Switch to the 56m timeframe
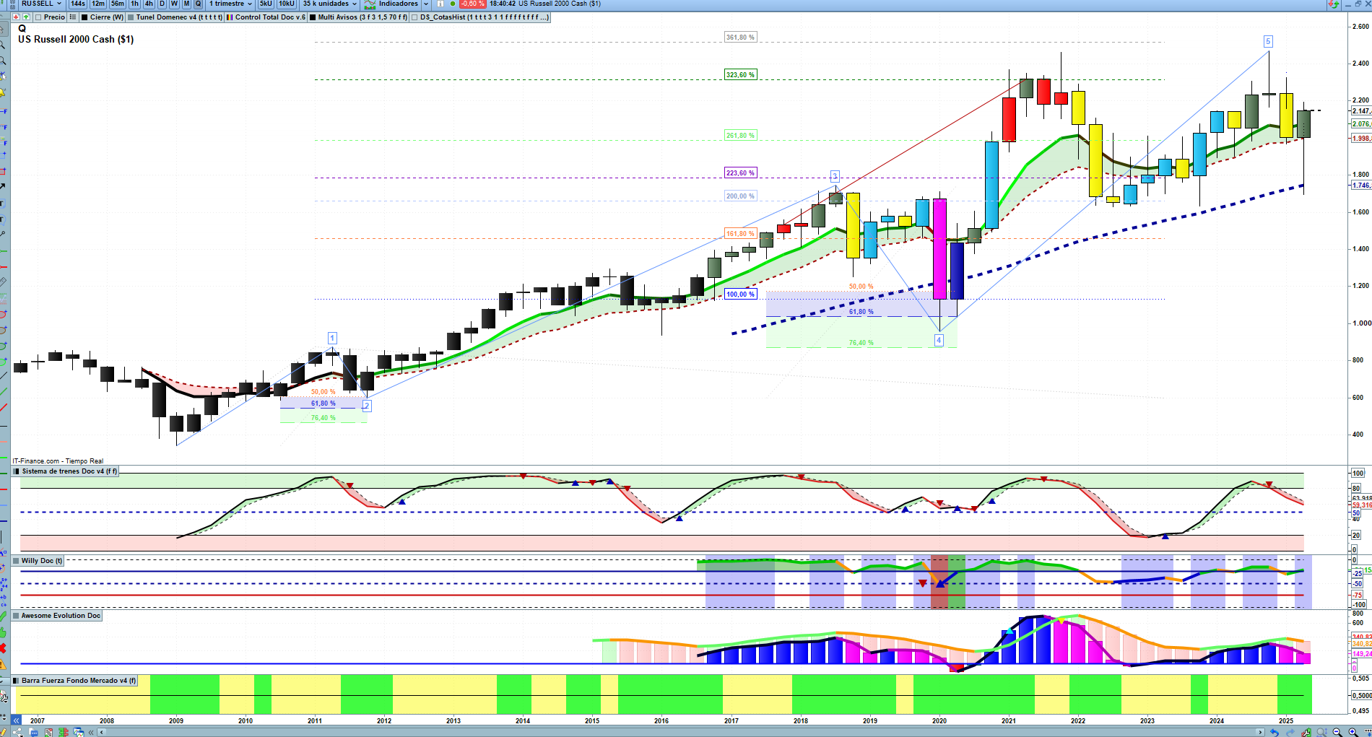The image size is (1372, 737). tap(118, 4)
